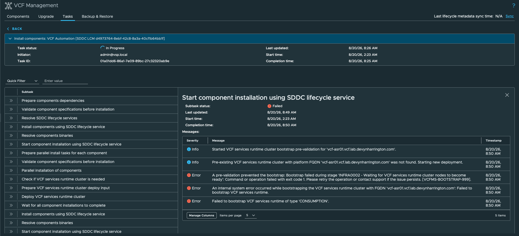Expand 'Resolve SDDC lifecycle services' subtask

11,118
